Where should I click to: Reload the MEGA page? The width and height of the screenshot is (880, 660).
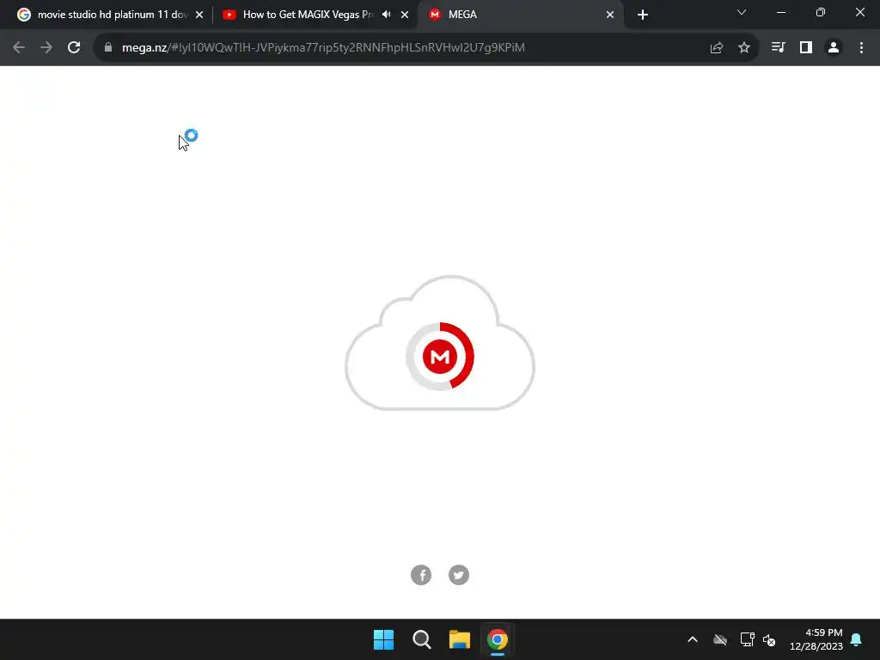pyautogui.click(x=74, y=48)
